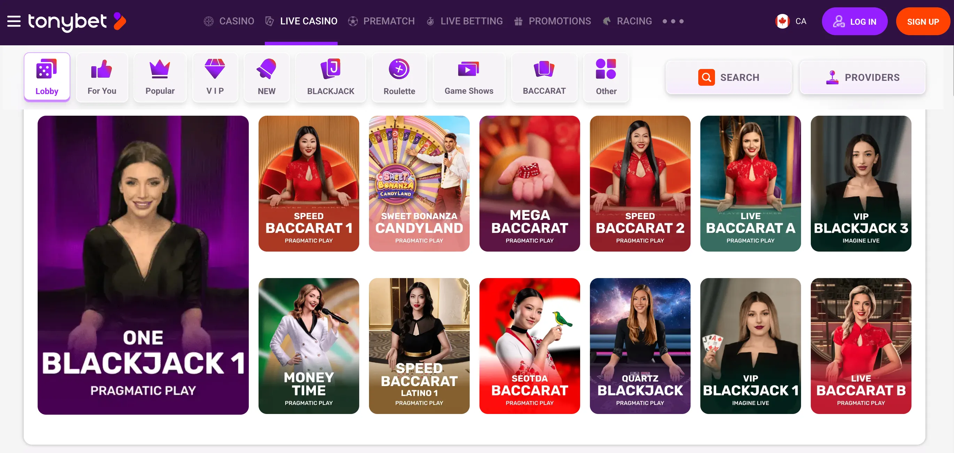Go to PREMATCH section
This screenshot has height=453, width=954.
tap(382, 22)
